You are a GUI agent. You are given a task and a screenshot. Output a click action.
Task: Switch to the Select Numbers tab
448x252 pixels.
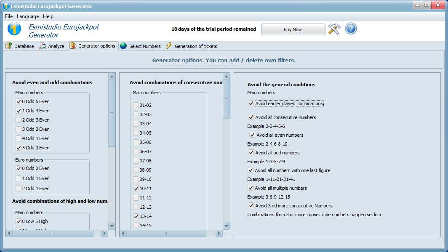(141, 46)
